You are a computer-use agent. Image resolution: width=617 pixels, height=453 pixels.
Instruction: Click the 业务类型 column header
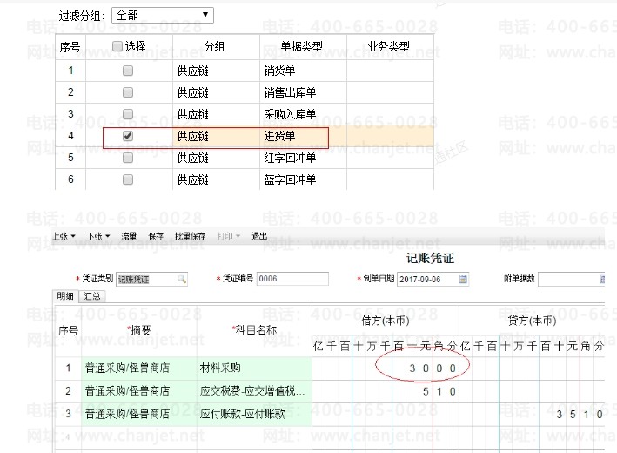tap(389, 46)
